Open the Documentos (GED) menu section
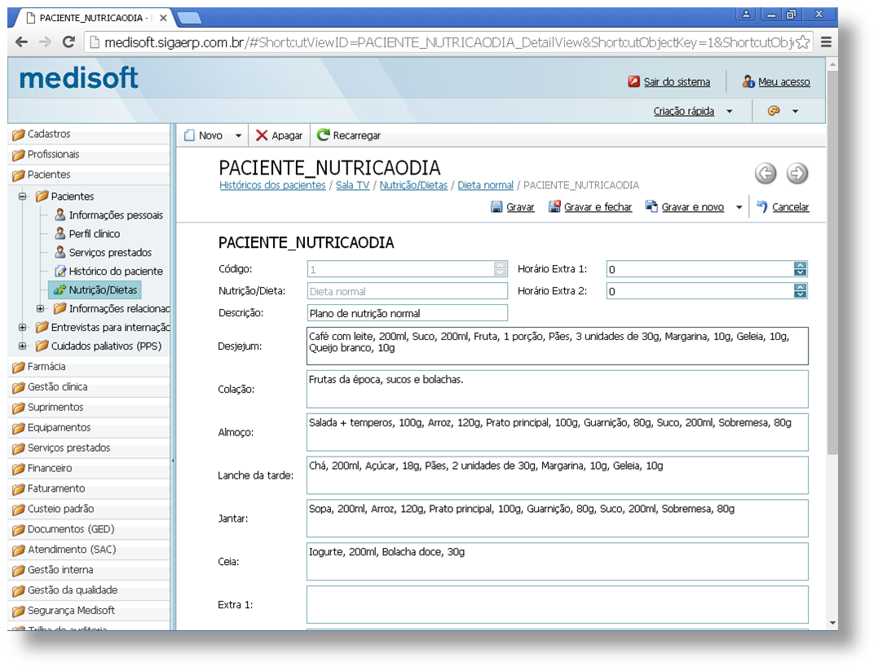This screenshot has width=878, height=671. pyautogui.click(x=90, y=529)
